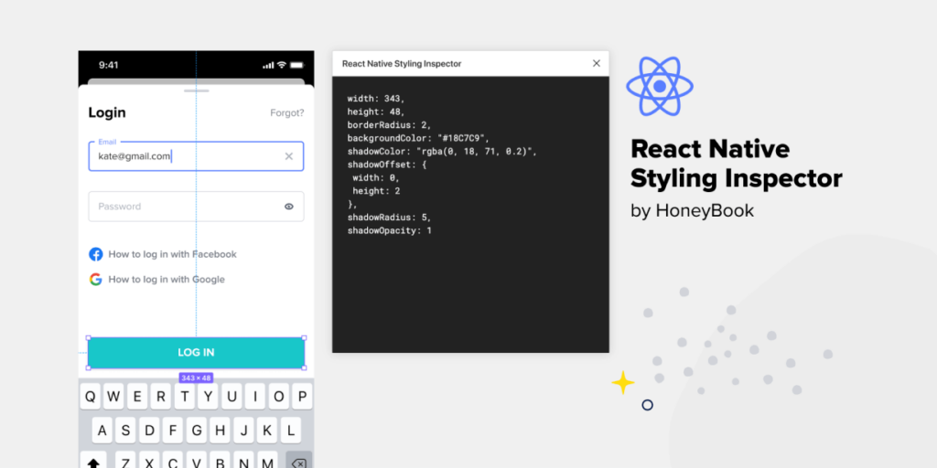Tap the Q key on keyboard
This screenshot has width=937, height=468.
(90, 397)
